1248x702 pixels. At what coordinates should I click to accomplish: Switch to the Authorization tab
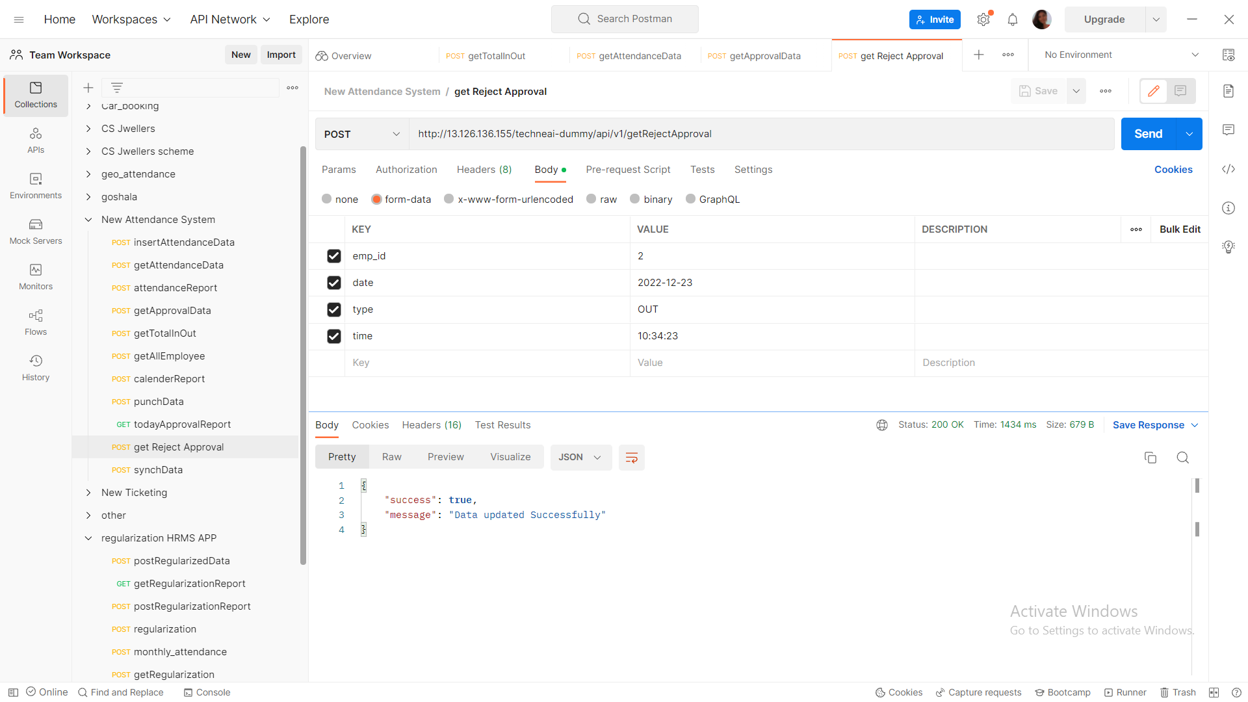pos(406,170)
